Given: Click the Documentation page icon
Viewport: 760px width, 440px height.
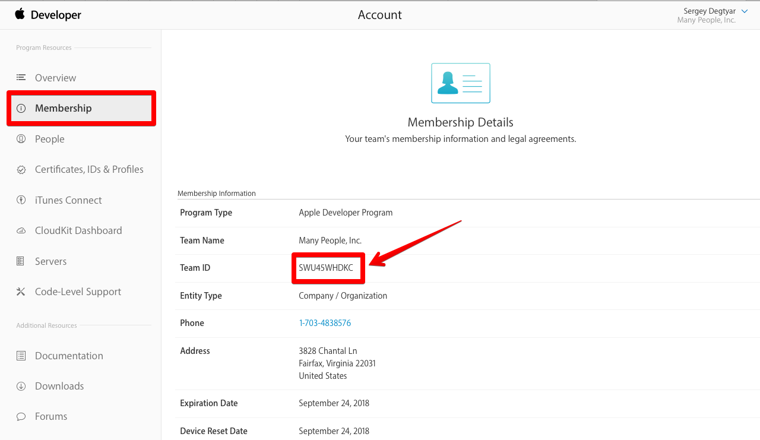Looking at the screenshot, I should (21, 356).
